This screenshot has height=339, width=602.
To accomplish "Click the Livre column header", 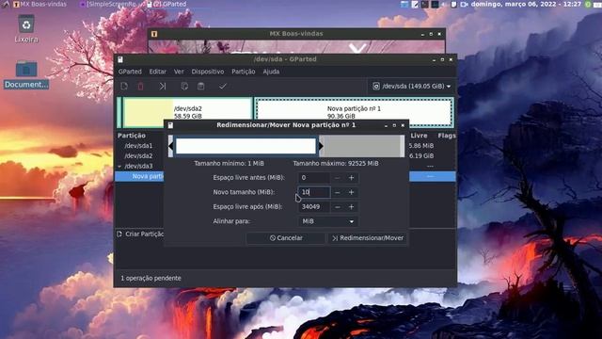I will tap(419, 136).
